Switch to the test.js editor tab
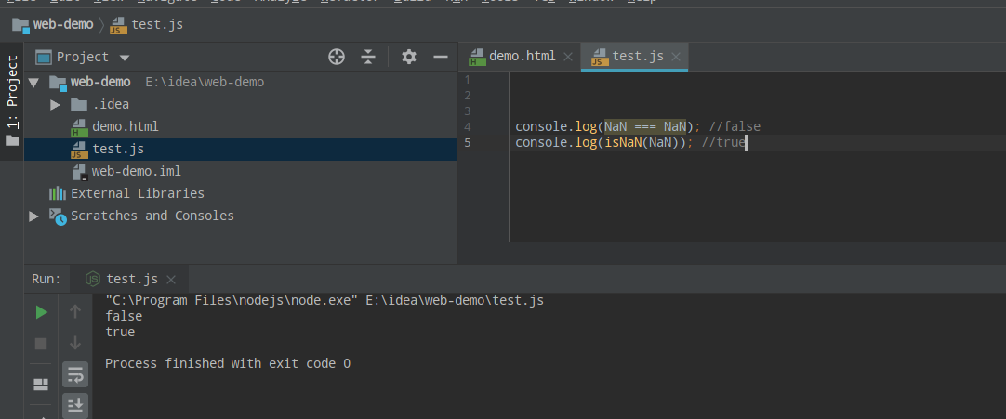Screen dimensions: 1006x419 (638, 57)
